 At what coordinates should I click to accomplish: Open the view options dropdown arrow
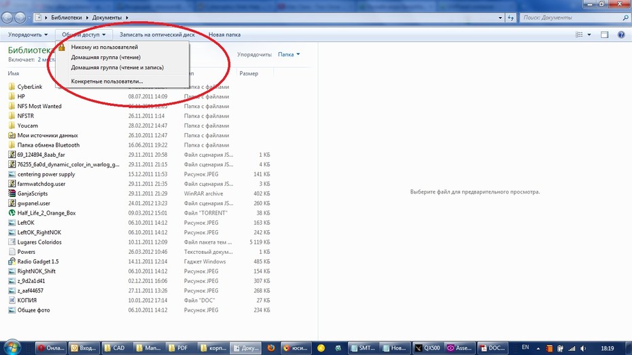tap(589, 35)
